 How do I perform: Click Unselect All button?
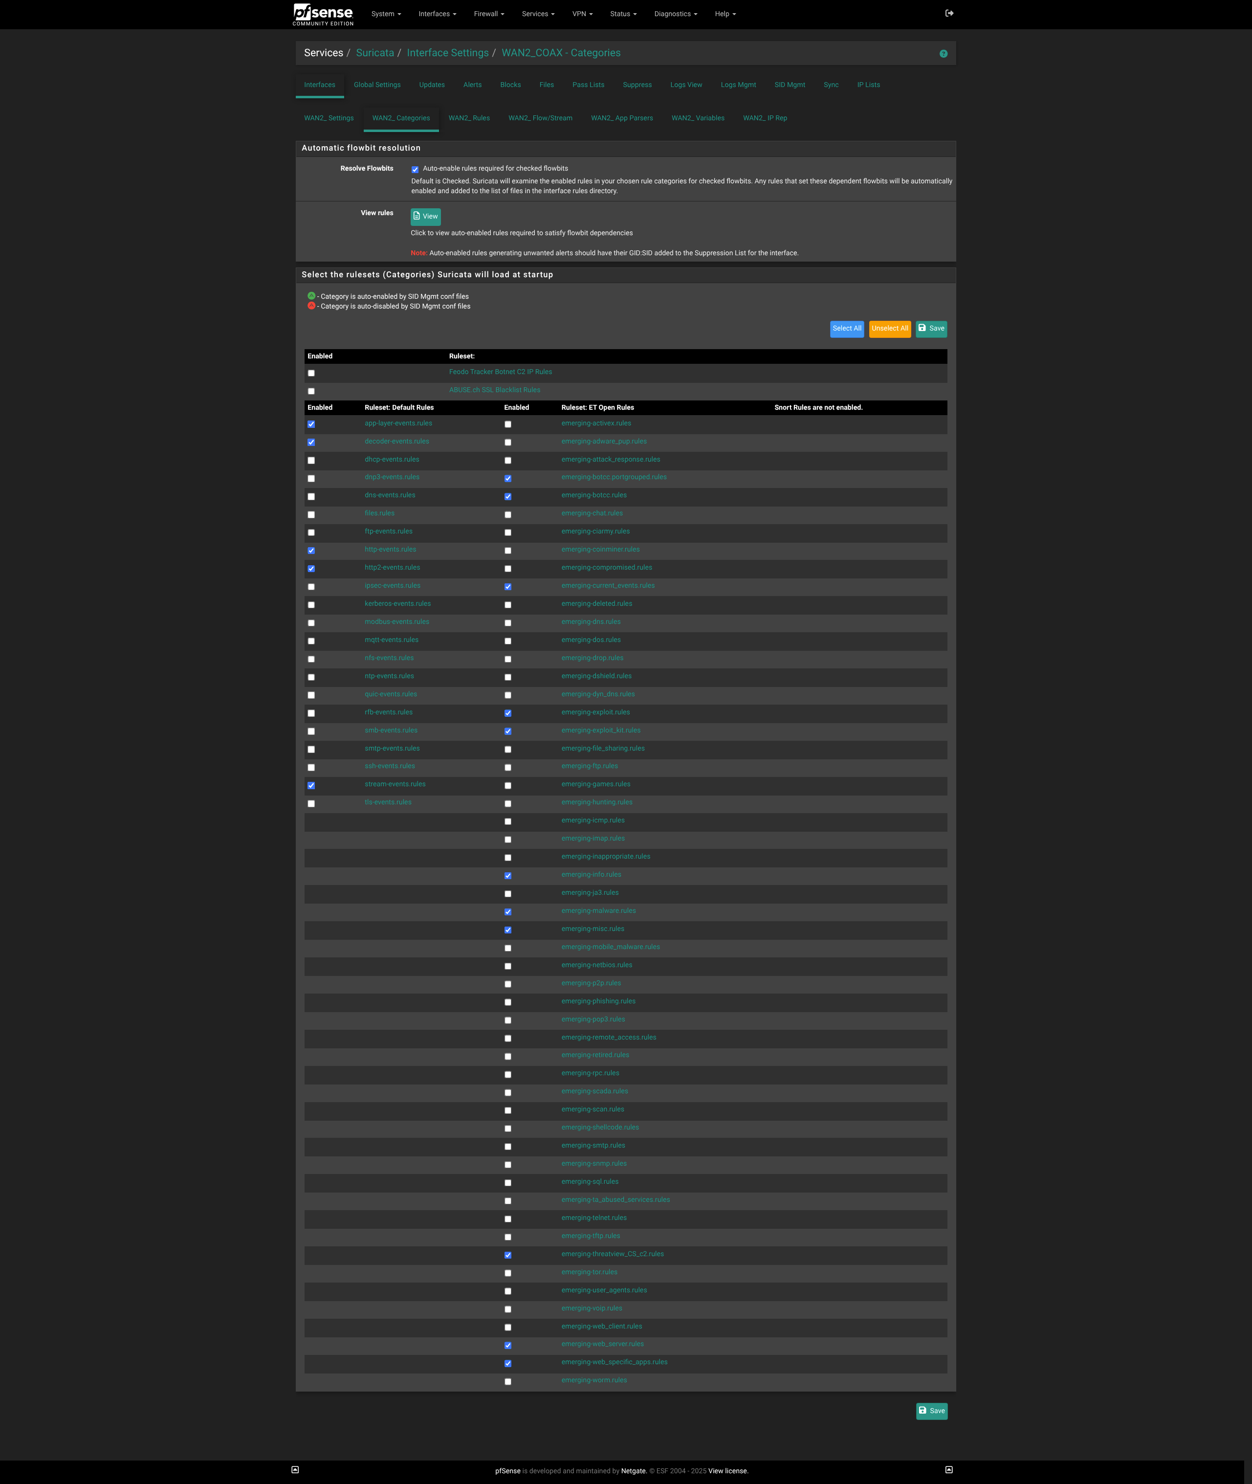pos(889,329)
